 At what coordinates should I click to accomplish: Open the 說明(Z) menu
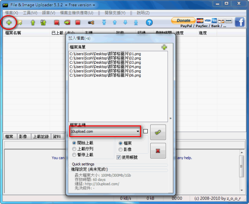(x=143, y=13)
